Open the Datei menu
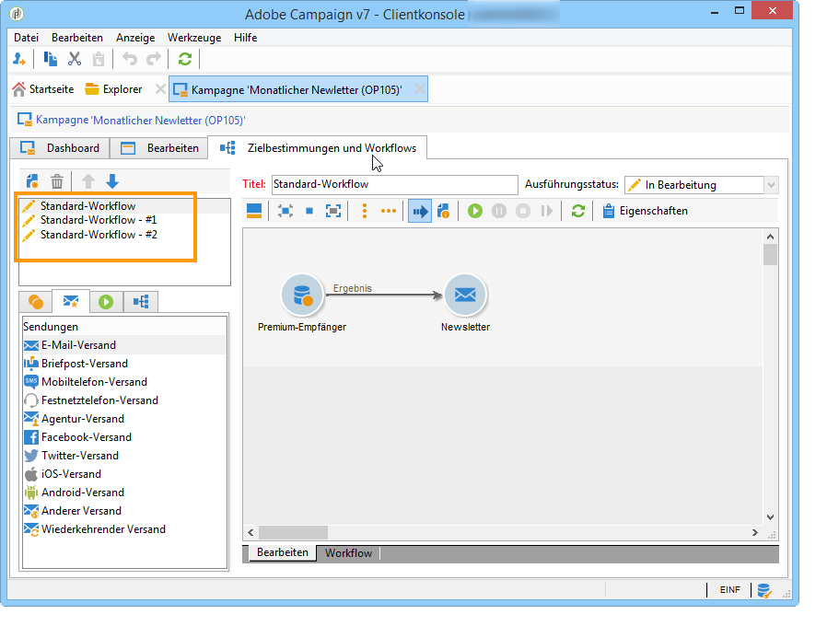827x626 pixels. (x=27, y=38)
